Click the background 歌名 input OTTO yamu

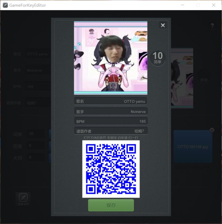click(38, 54)
